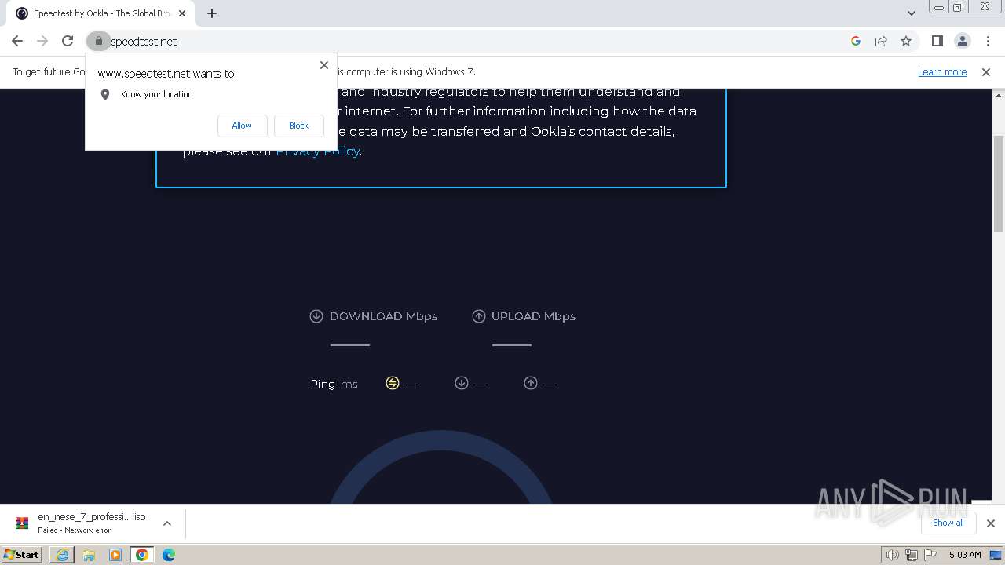Show all downloads
This screenshot has height=565, width=1005.
tap(948, 523)
